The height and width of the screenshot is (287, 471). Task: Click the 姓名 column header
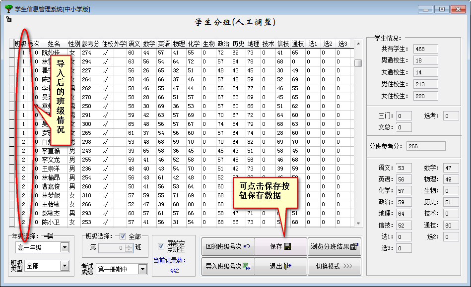[54, 44]
